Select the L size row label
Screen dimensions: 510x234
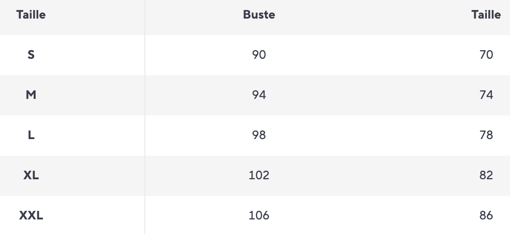31,135
